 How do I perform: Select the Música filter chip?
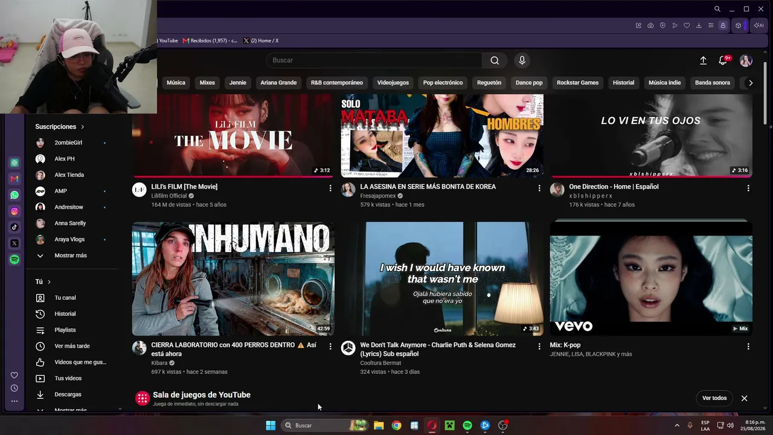coord(176,83)
